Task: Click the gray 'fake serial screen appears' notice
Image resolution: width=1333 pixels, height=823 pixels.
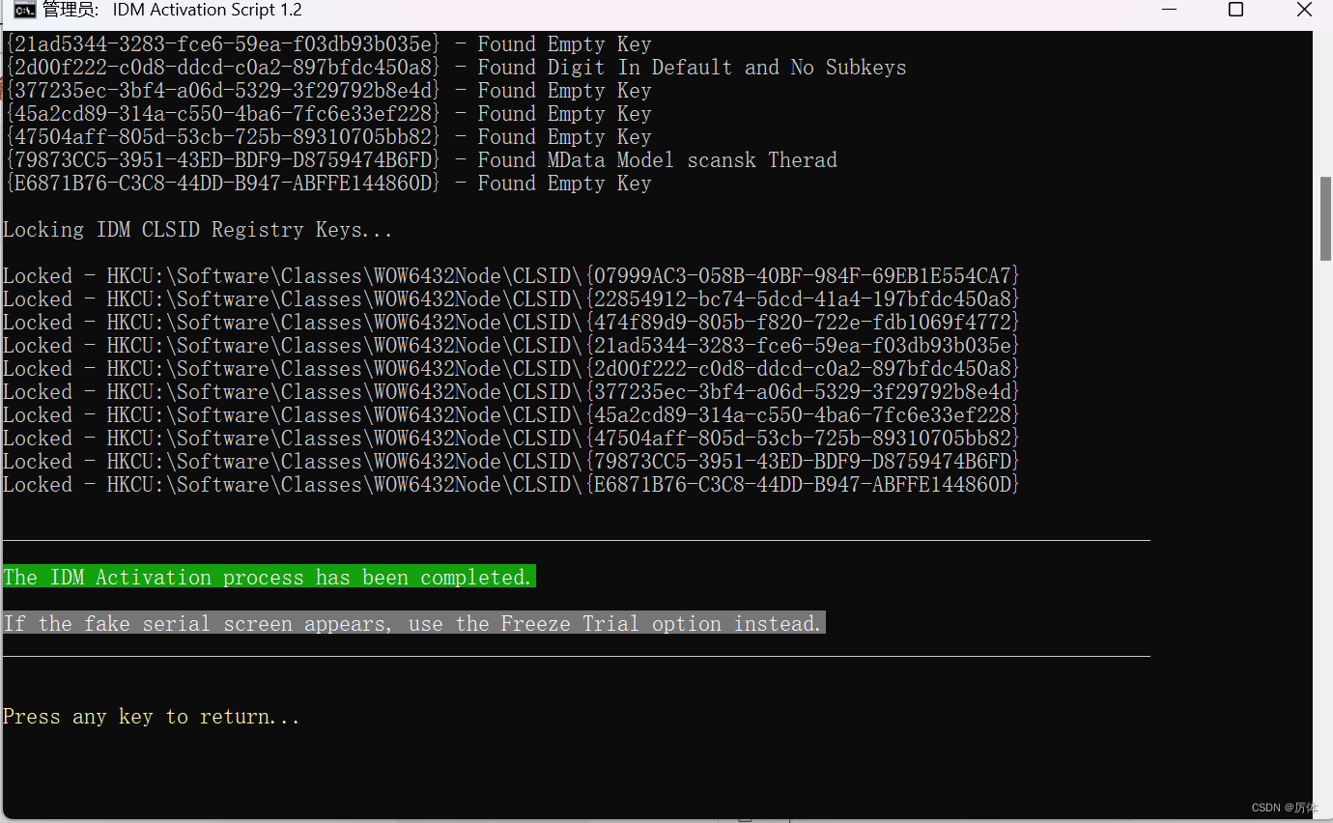Action: pos(413,623)
